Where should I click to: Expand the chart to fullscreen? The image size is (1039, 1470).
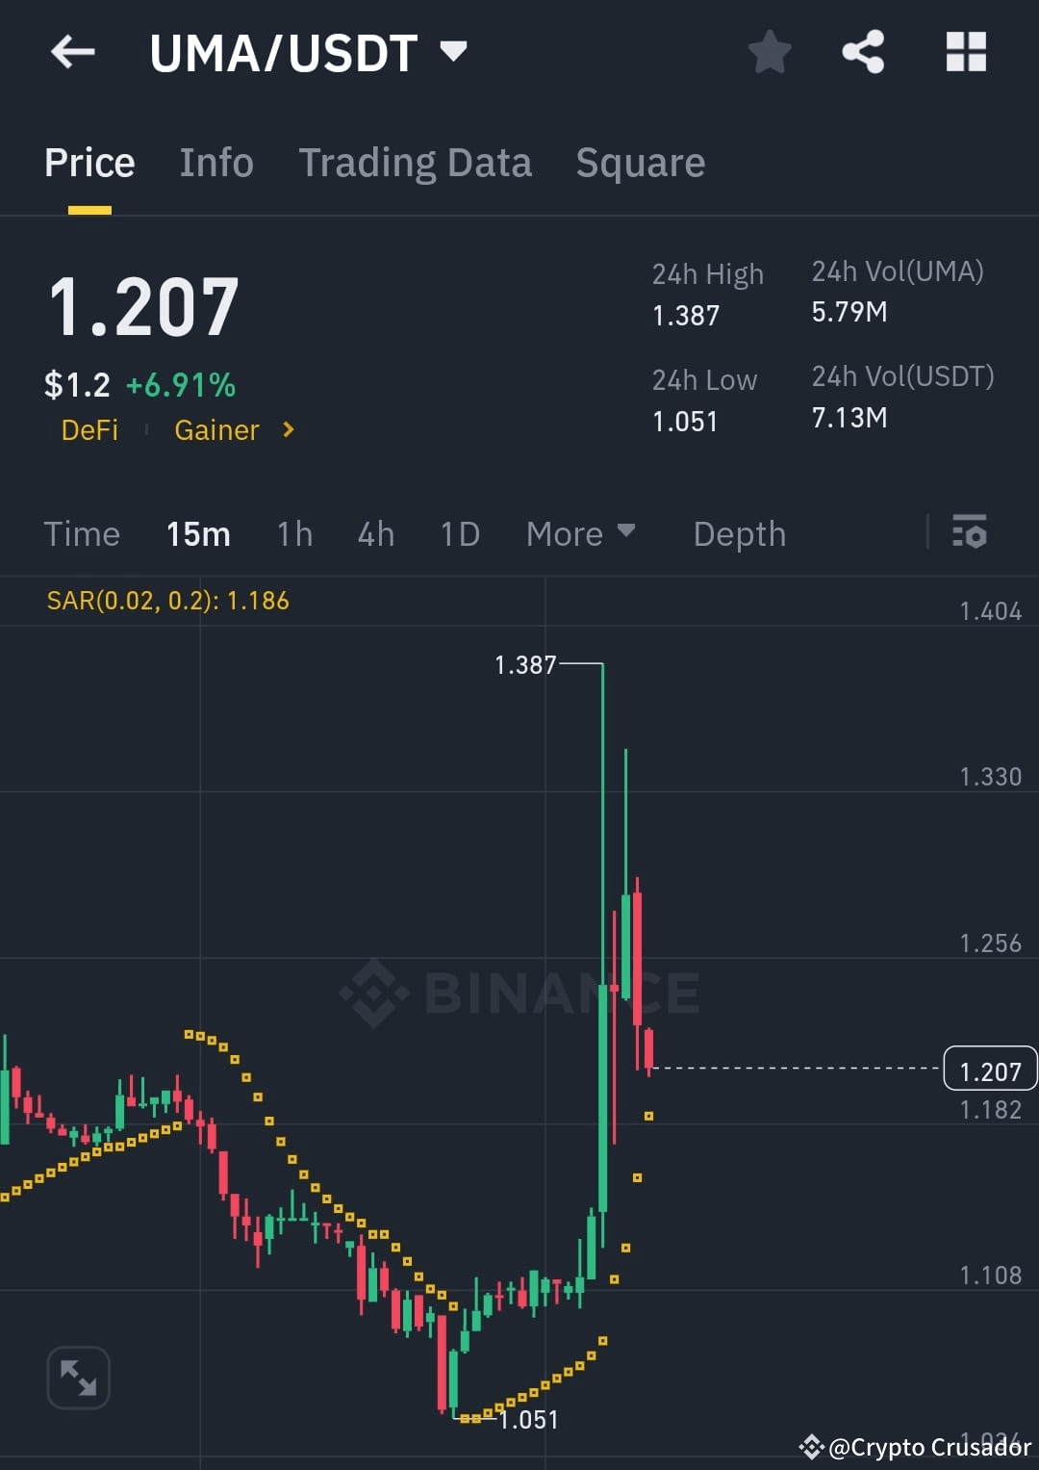pyautogui.click(x=78, y=1378)
